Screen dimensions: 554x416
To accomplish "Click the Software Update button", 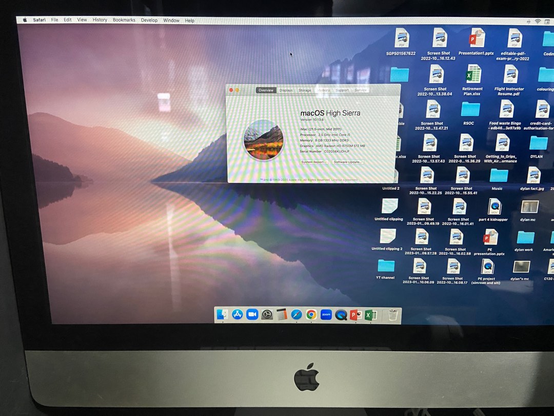I will [348, 162].
